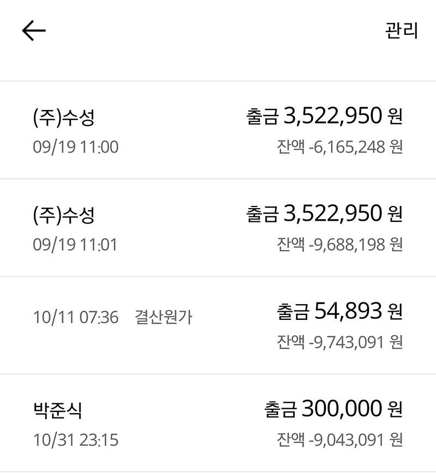Tap the 10/11 07:36 timestamp
Image resolution: width=436 pixels, height=473 pixels.
click(75, 317)
